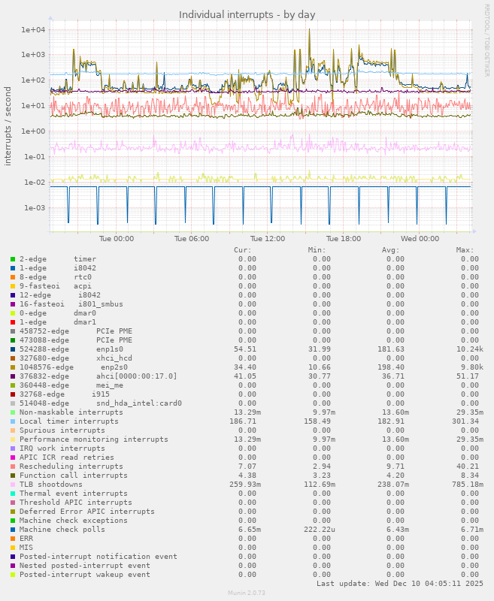This screenshot has width=494, height=601.
Task: Click the Local timer interrupts color square
Action: [x=13, y=421]
